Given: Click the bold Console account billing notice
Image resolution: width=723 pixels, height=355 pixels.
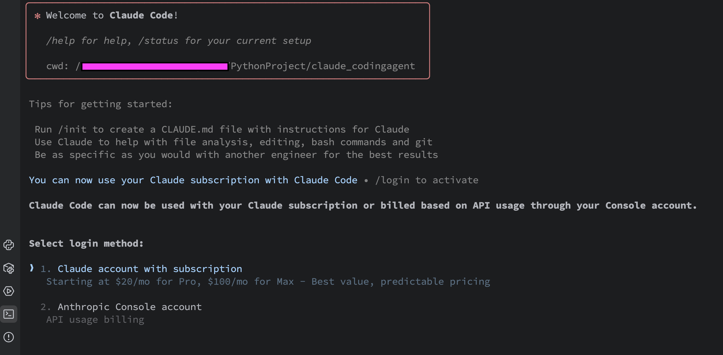Looking at the screenshot, I should [x=363, y=205].
